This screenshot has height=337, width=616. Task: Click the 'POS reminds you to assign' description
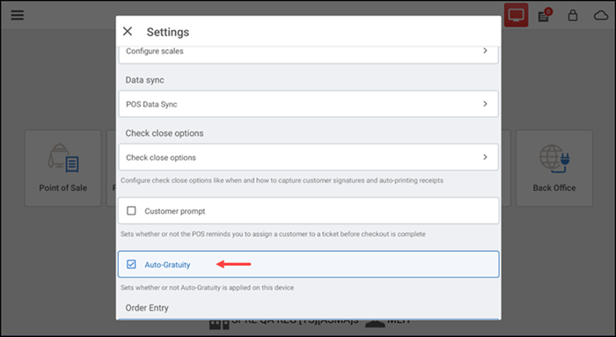pyautogui.click(x=273, y=234)
